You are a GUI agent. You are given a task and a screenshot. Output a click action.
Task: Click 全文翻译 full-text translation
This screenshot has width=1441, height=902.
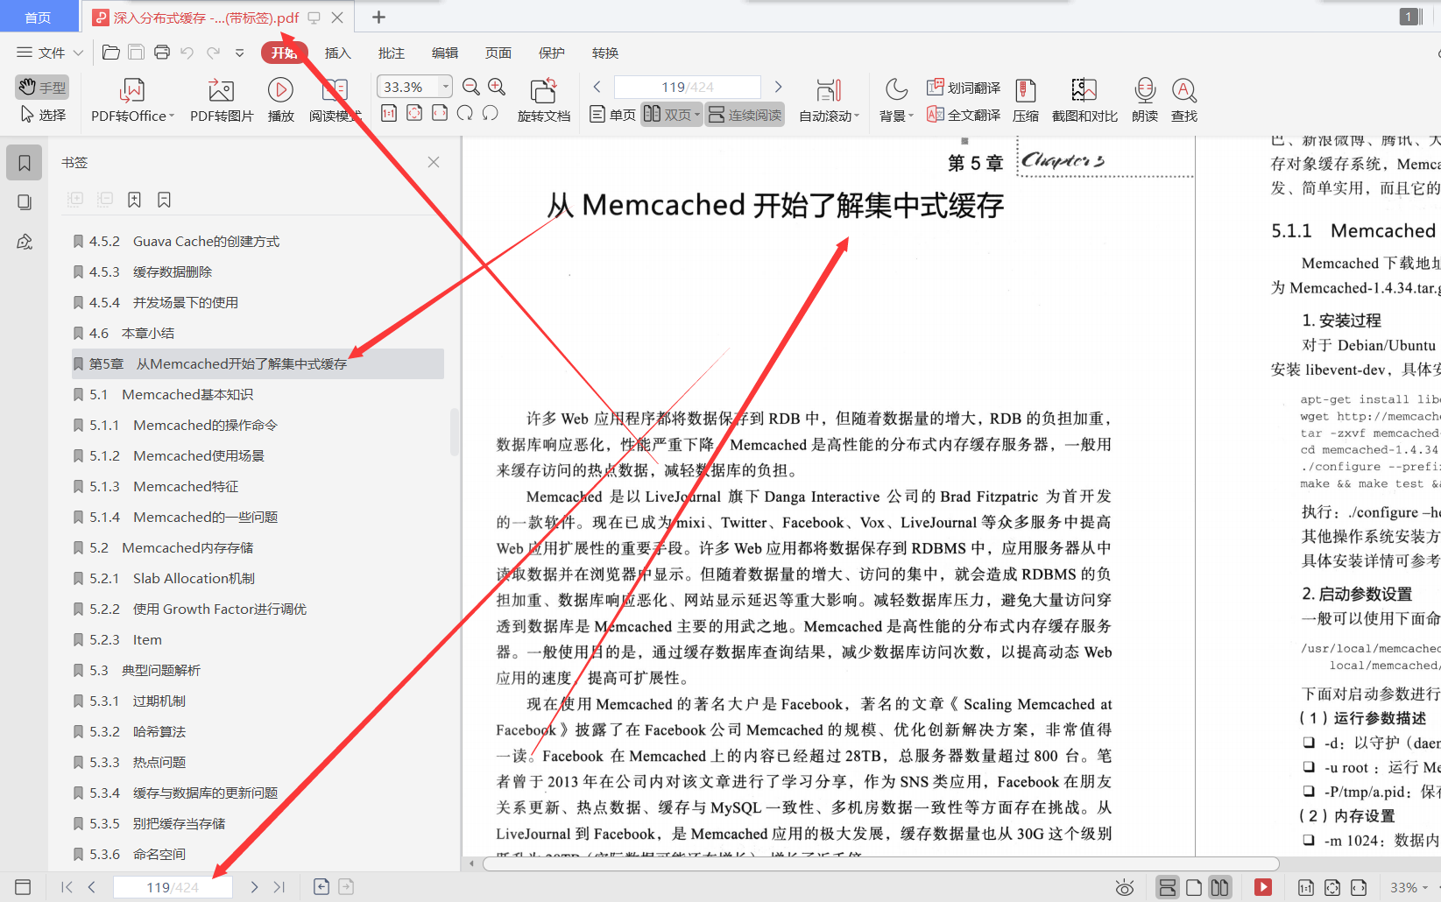(x=963, y=114)
